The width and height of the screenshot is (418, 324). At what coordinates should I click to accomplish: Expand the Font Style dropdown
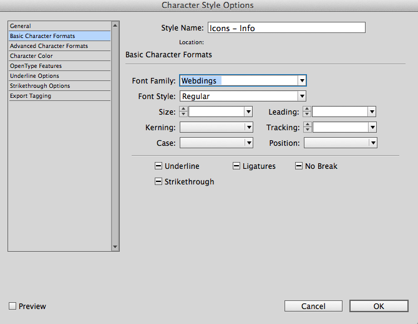point(302,96)
